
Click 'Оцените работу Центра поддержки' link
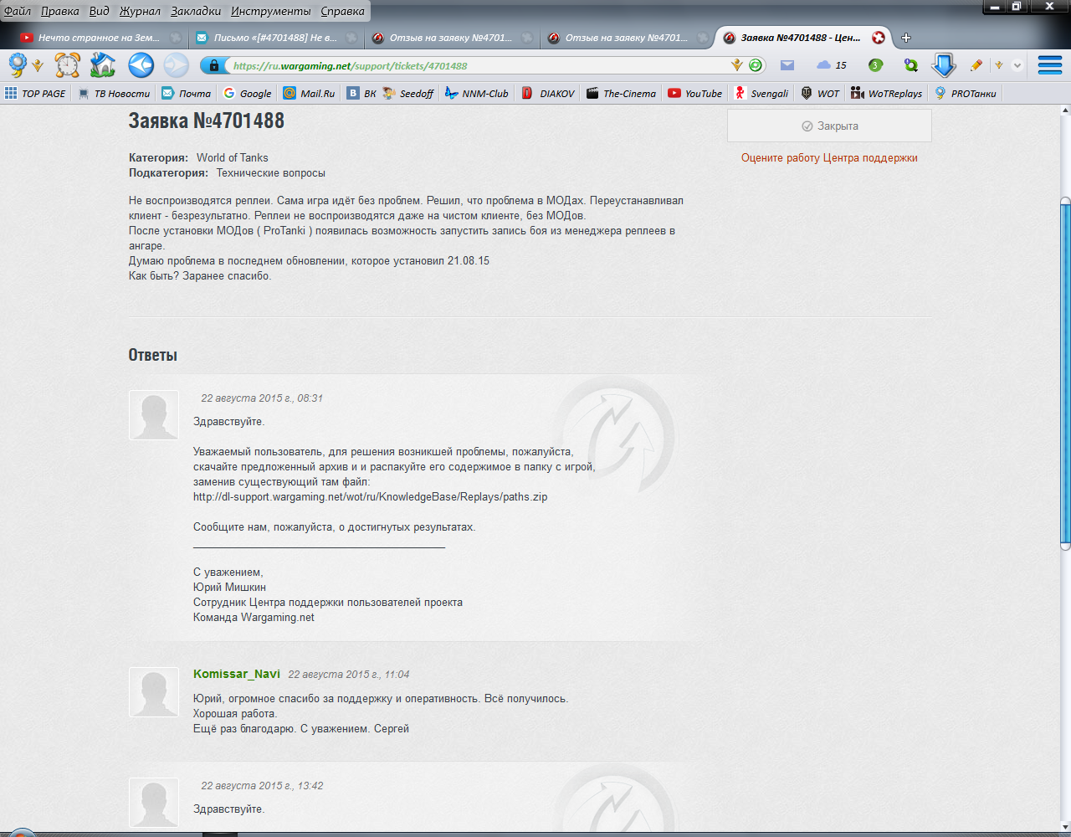point(829,158)
